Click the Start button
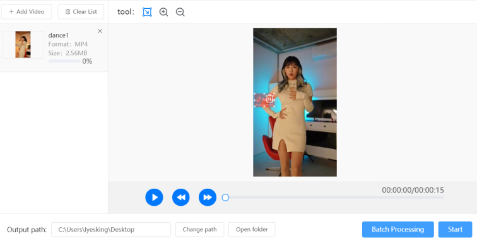This screenshot has width=477, height=243. tap(455, 229)
